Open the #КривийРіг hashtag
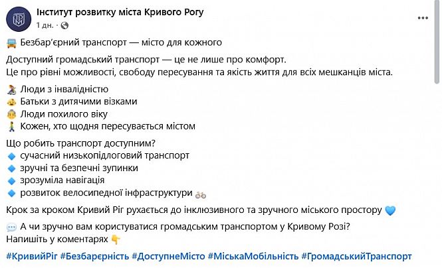This screenshot has height=268, width=442. (31, 256)
